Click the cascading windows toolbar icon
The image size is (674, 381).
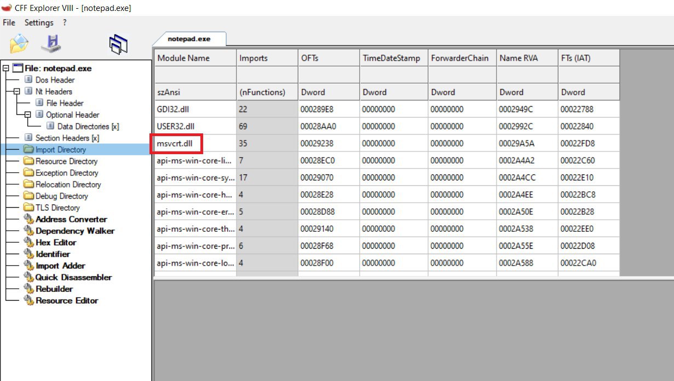point(118,45)
